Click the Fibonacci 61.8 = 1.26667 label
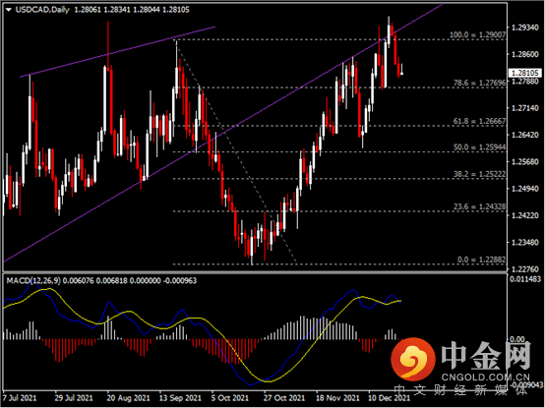Screen dimensions: 545x408 pyautogui.click(x=480, y=121)
